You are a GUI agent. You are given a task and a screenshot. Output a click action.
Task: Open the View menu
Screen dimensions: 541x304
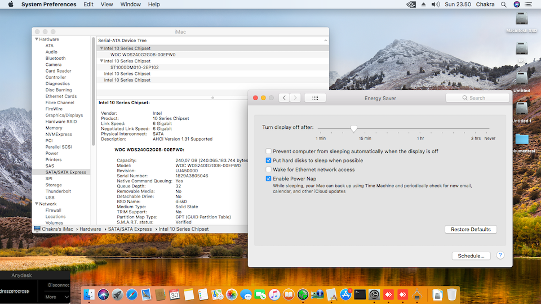(107, 5)
